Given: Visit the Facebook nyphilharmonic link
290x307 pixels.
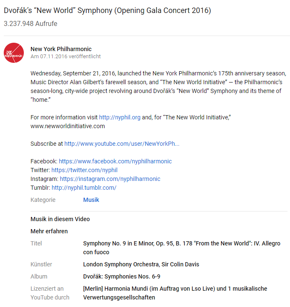Looking at the screenshot, I should coord(115,161).
